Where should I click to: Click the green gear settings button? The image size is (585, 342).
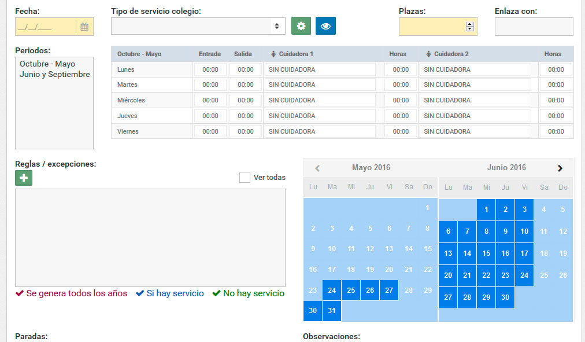coord(301,26)
